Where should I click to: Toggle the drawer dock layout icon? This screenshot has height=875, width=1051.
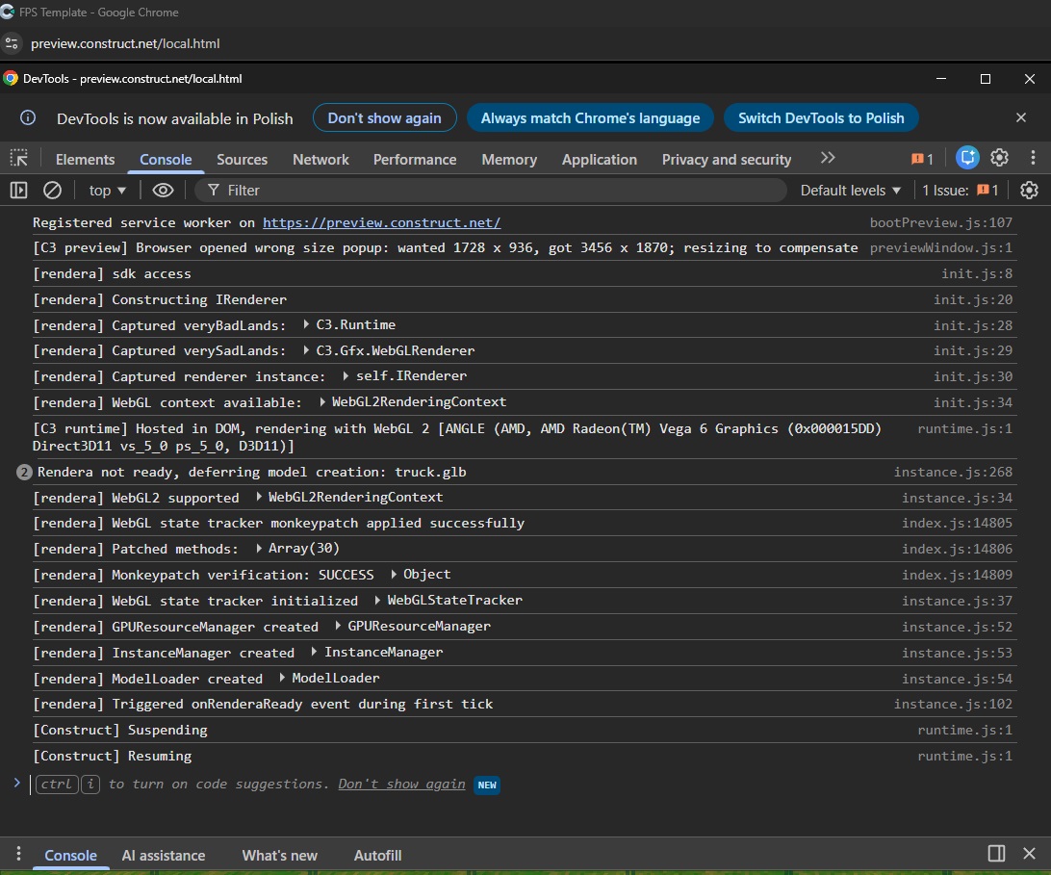pos(996,854)
